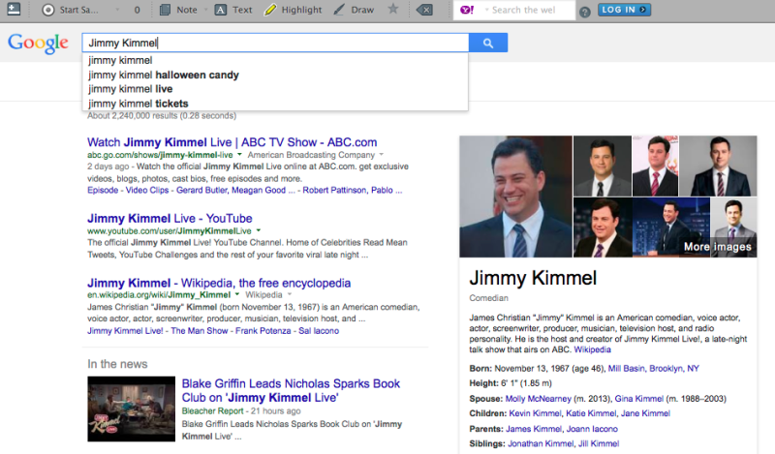Click the 'About 2,240,000 results' count text
This screenshot has height=454, width=775.
(162, 115)
